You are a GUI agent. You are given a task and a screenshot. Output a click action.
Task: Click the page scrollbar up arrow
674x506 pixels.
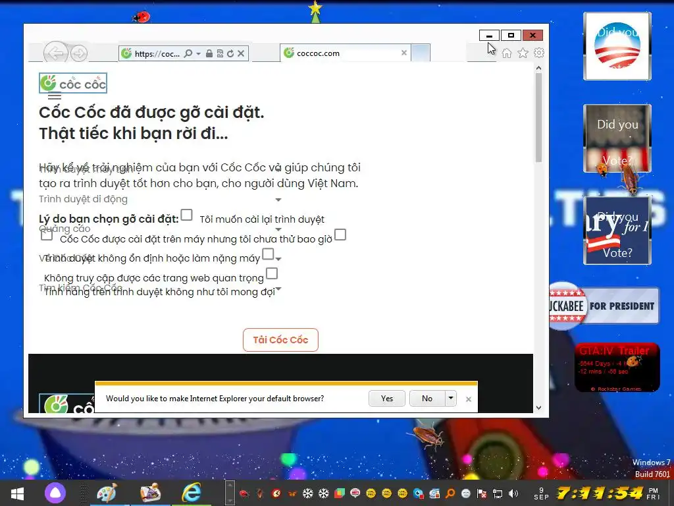coord(538,68)
